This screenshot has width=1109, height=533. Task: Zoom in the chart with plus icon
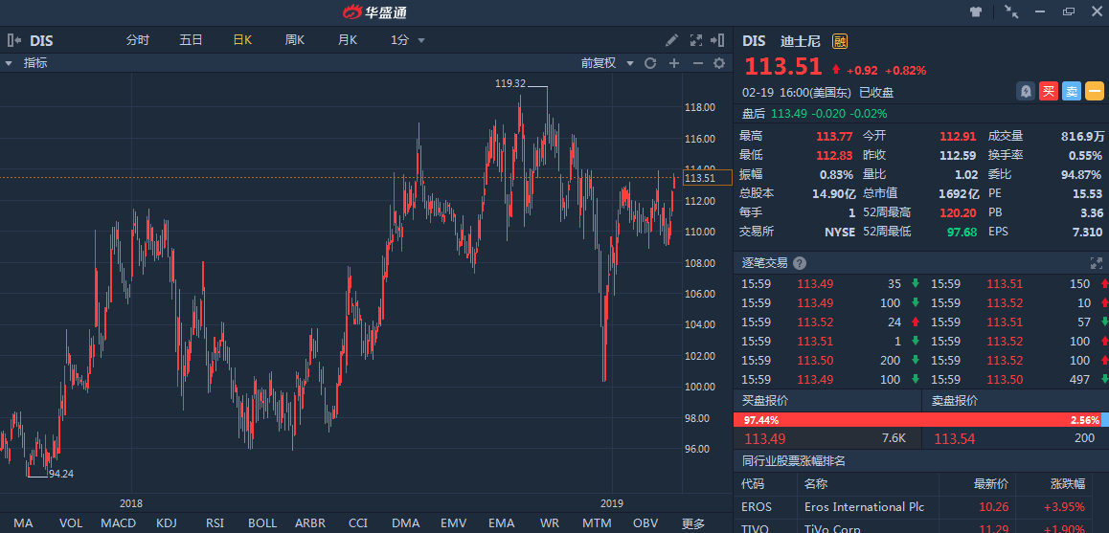674,63
